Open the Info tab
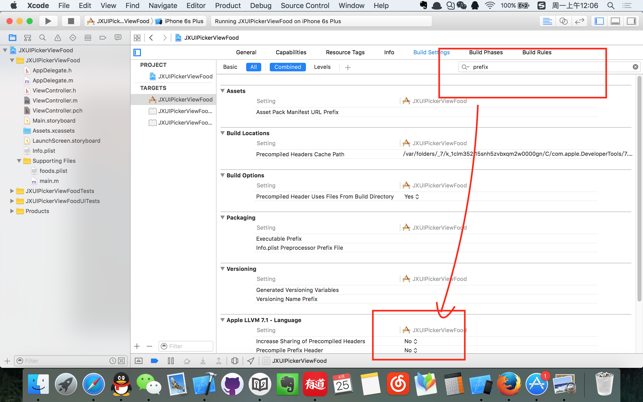643x402 pixels. 389,52
